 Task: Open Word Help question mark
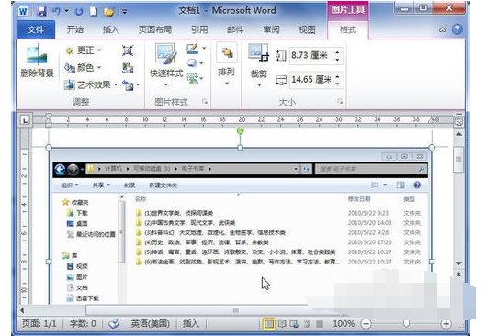point(457,29)
